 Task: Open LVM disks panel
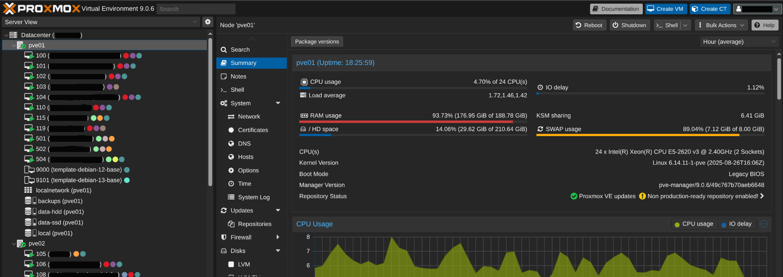tap(251, 264)
